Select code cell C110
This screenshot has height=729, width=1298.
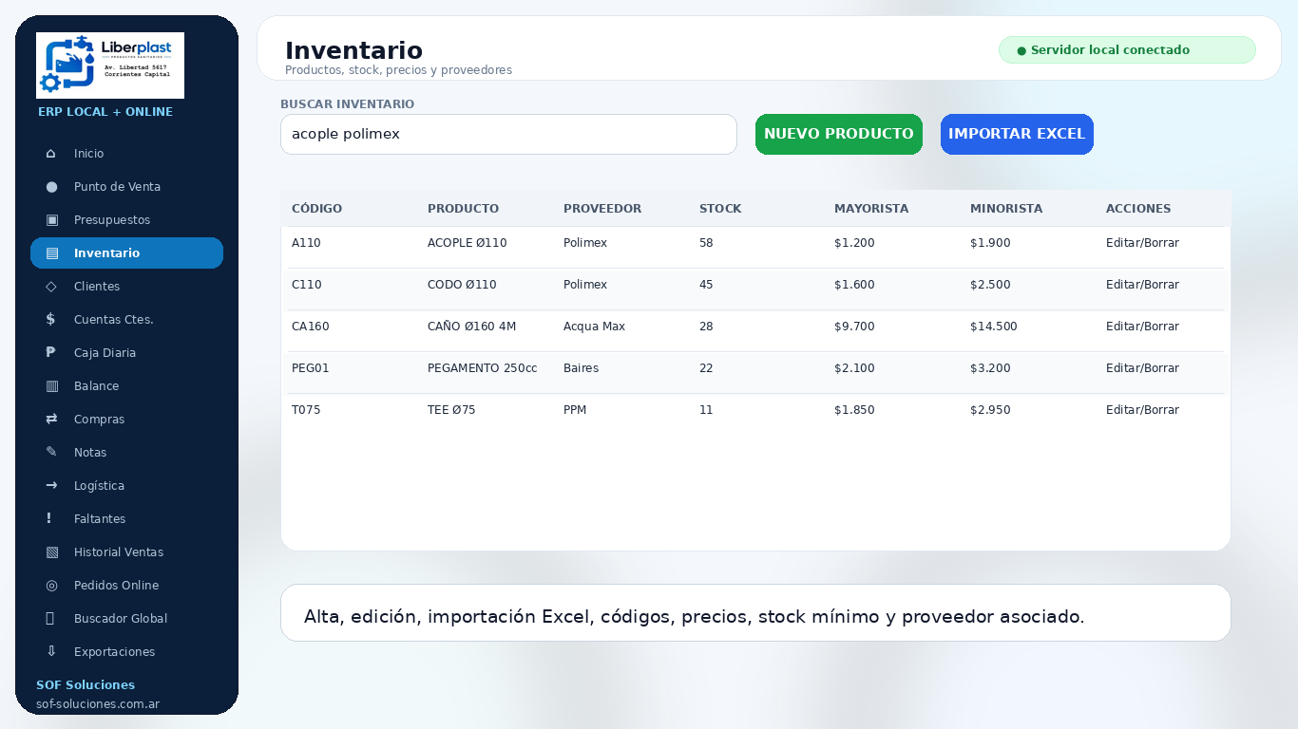pos(306,285)
